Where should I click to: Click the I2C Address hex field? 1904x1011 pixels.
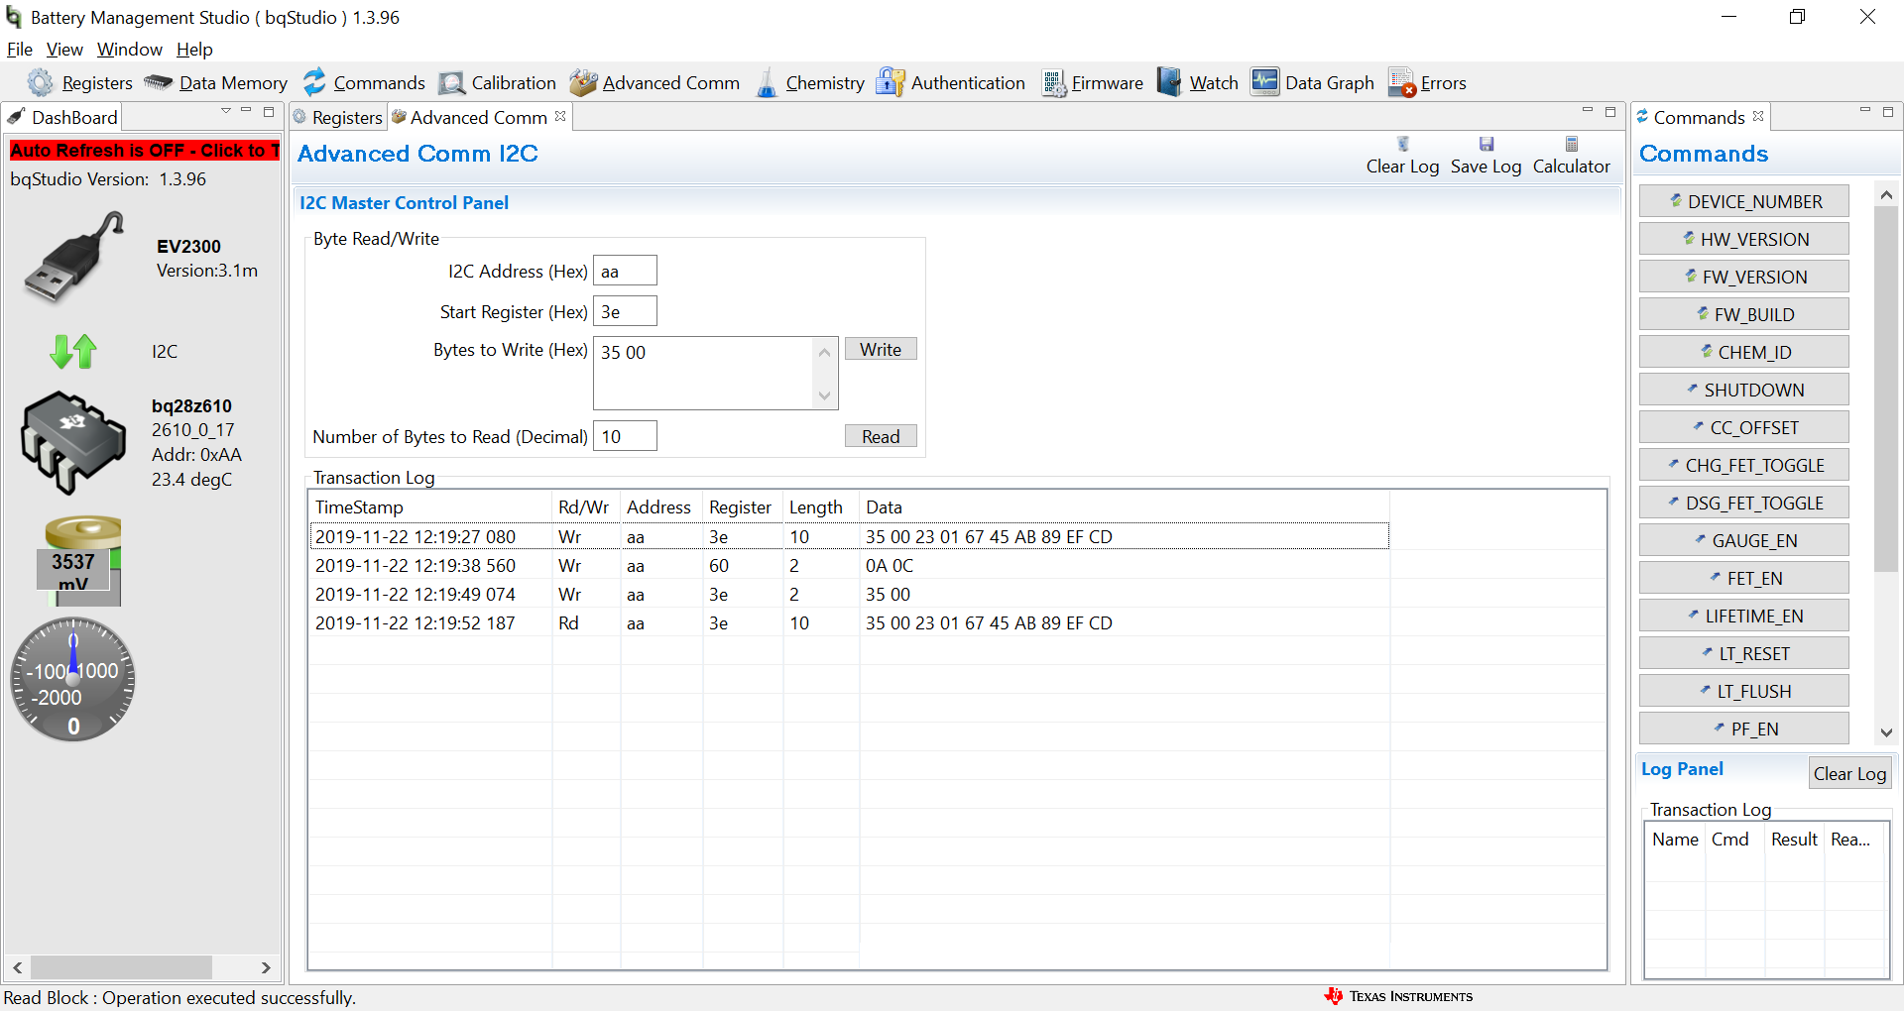tap(625, 271)
